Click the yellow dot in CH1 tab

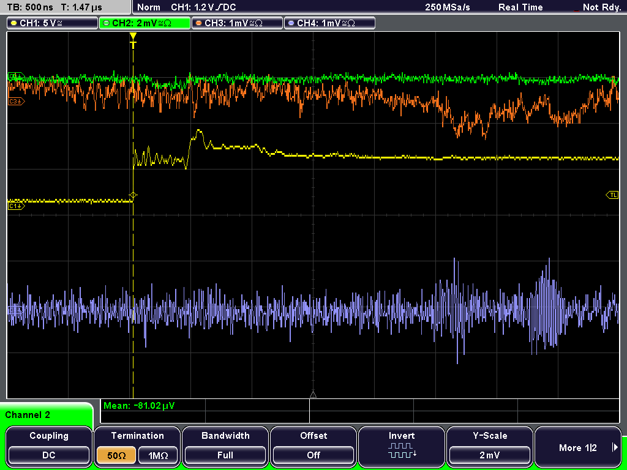tap(13, 23)
